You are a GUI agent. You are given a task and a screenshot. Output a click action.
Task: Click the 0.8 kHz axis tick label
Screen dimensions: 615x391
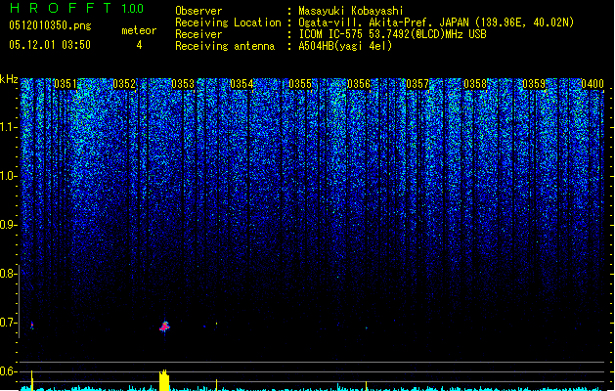pos(8,274)
